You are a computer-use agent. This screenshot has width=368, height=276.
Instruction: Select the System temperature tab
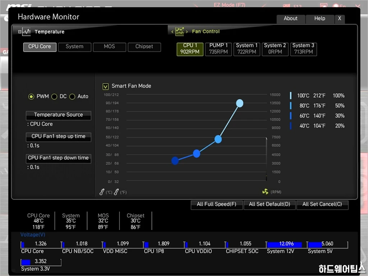tap(75, 47)
